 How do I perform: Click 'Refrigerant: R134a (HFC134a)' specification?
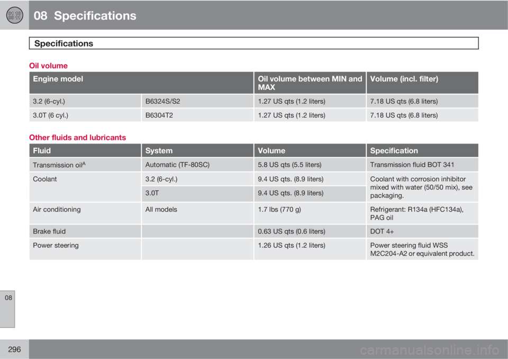tap(422, 213)
